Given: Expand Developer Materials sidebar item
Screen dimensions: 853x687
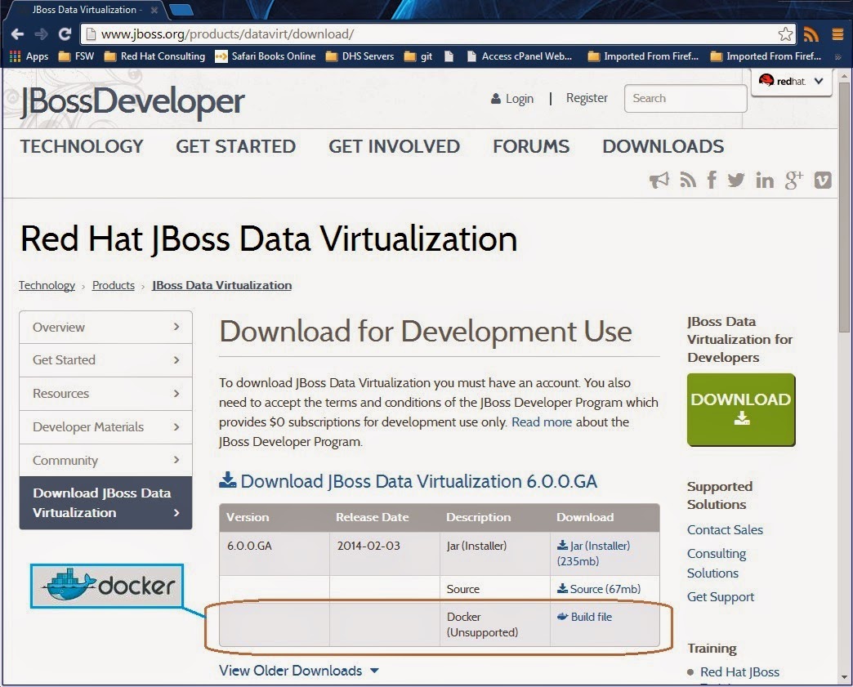Looking at the screenshot, I should click(x=105, y=427).
